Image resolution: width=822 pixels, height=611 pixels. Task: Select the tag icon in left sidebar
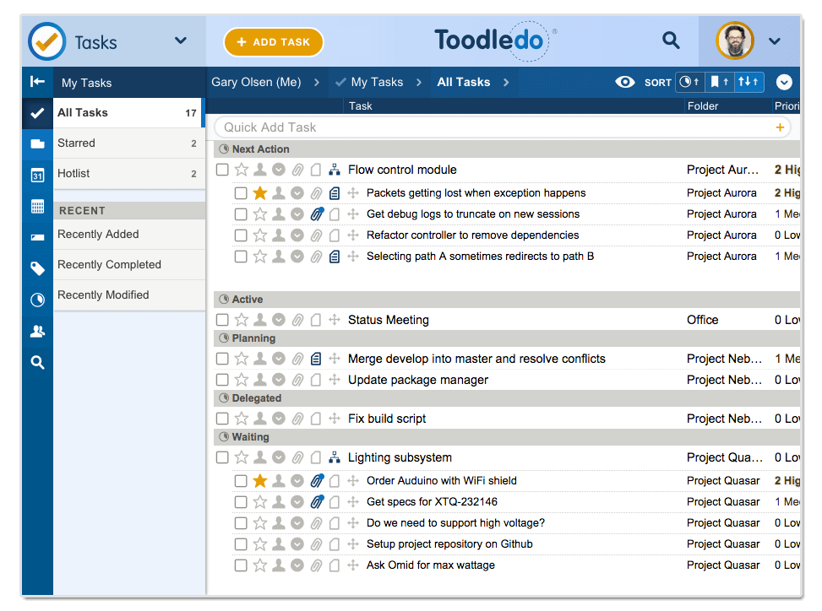point(37,268)
